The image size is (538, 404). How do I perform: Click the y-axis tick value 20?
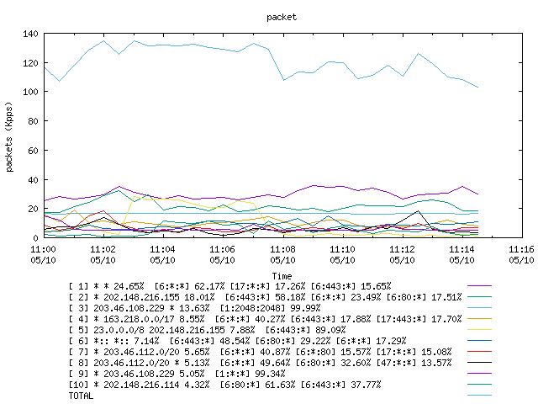click(x=33, y=209)
